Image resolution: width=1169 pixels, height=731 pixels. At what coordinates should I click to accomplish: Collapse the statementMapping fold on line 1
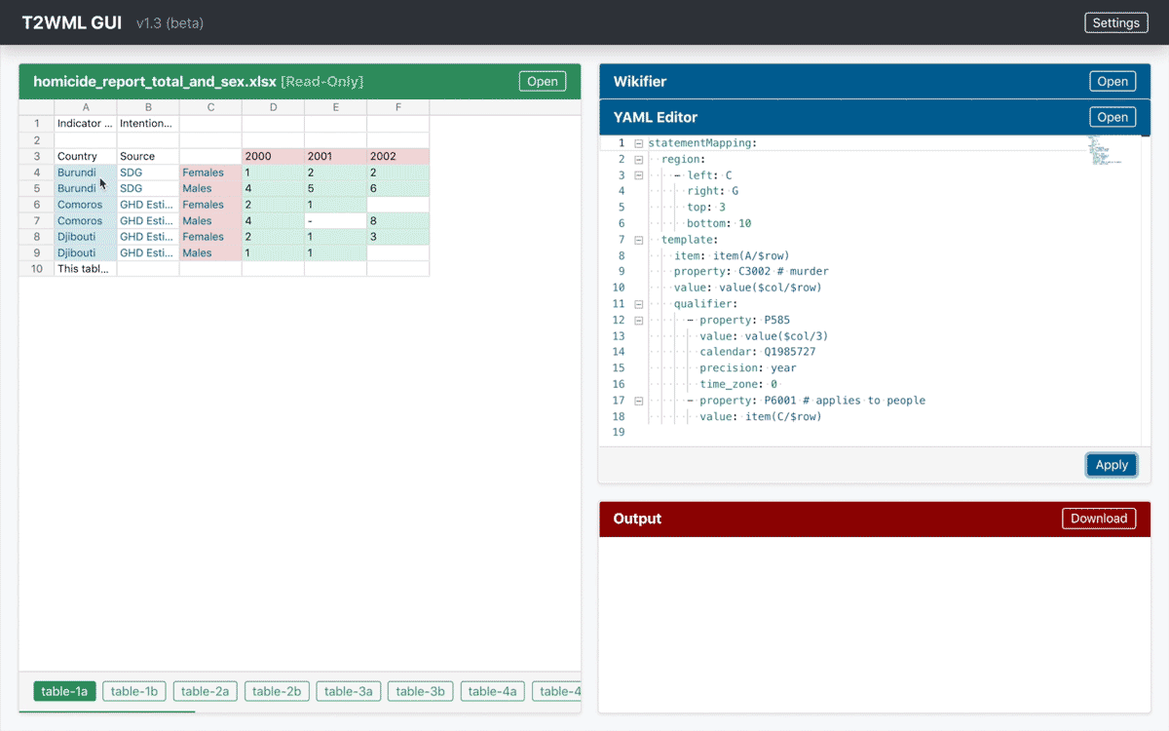tap(638, 143)
